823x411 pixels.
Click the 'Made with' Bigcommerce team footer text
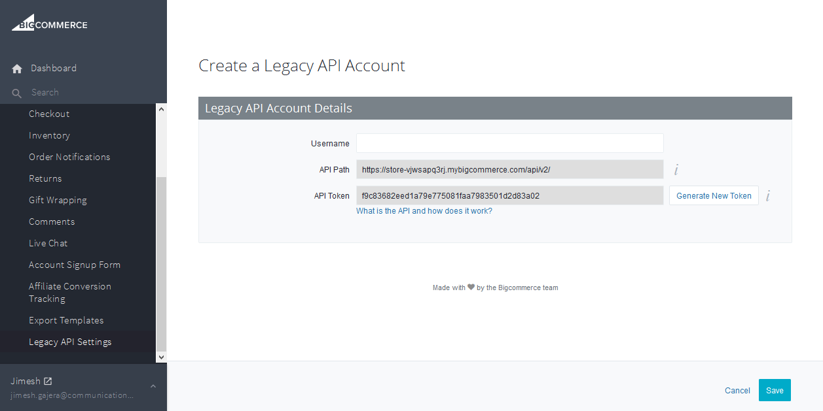pos(496,288)
